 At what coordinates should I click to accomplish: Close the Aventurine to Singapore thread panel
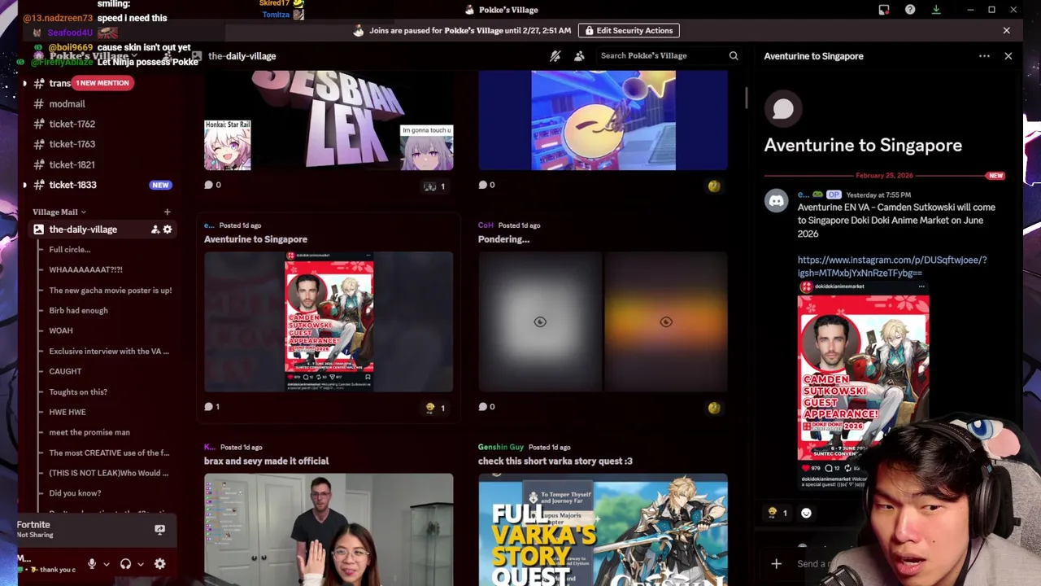pyautogui.click(x=1008, y=56)
